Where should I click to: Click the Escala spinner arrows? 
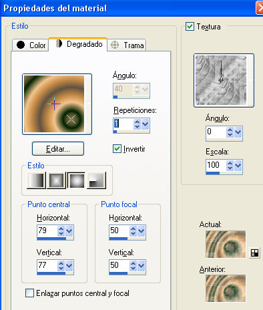[x=230, y=166]
